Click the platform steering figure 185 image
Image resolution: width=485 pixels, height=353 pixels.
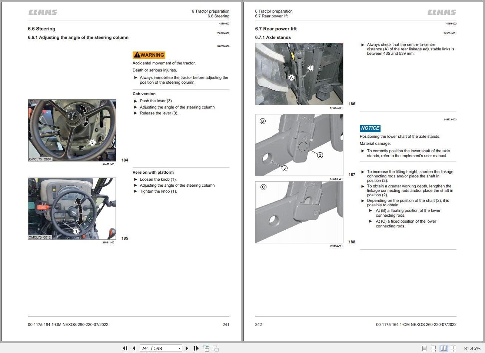coord(72,209)
